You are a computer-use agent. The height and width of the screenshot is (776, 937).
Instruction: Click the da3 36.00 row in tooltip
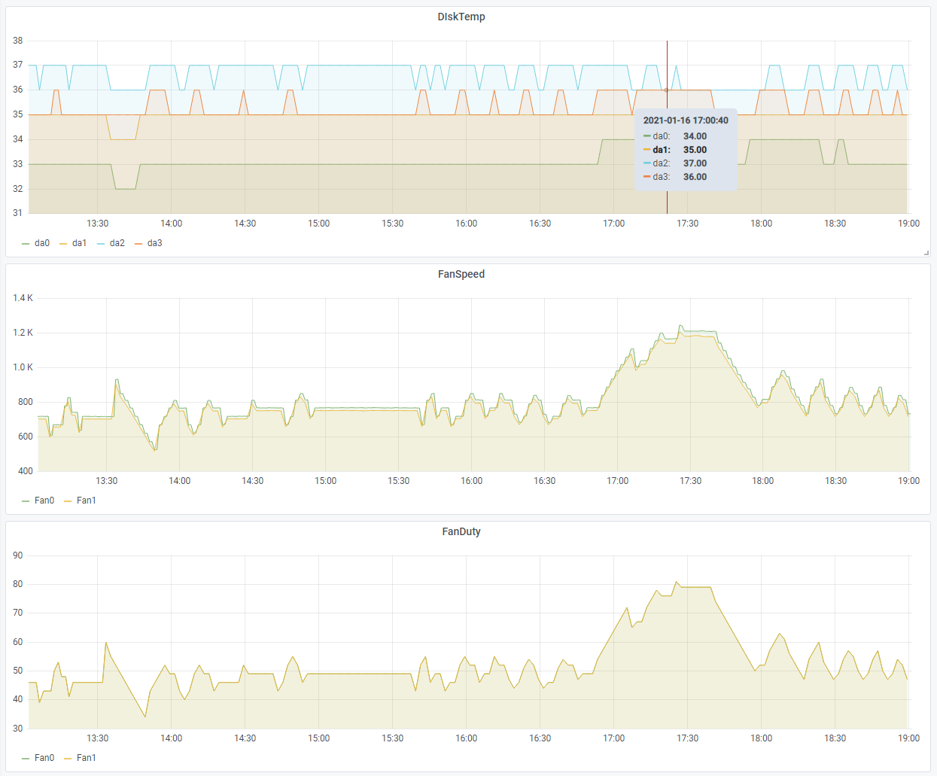(675, 177)
